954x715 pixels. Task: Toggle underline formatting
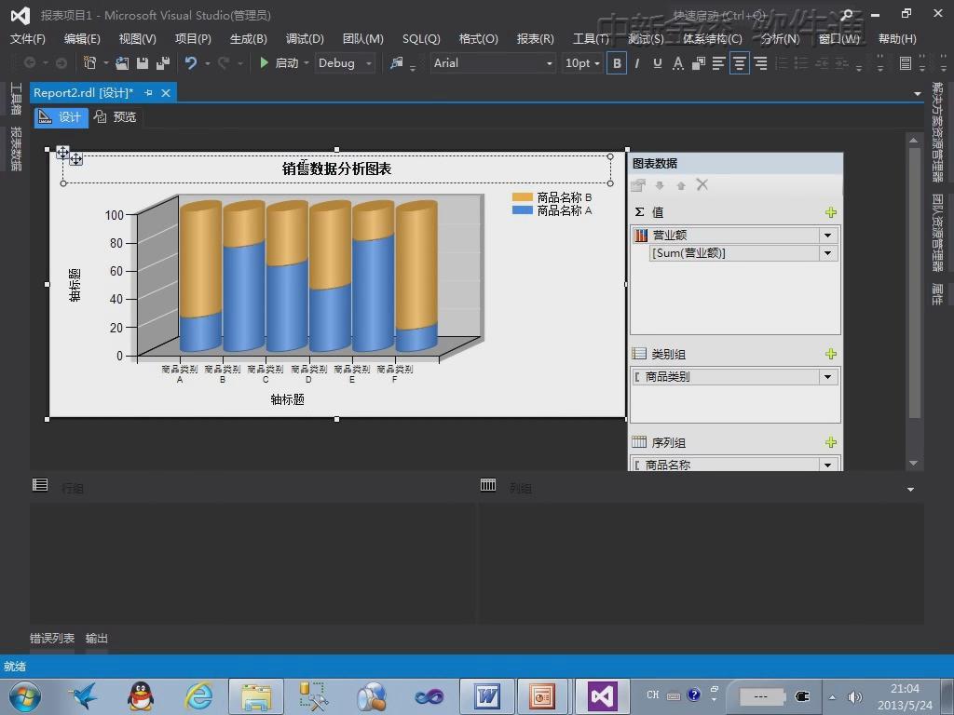coord(657,63)
